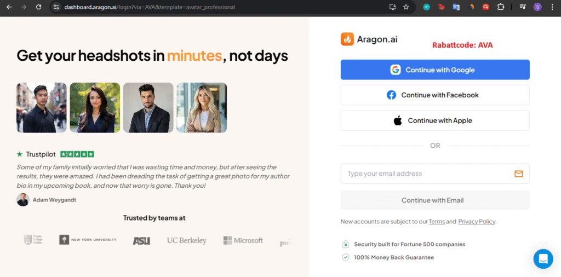Open the blue chat support bubble

point(543,259)
